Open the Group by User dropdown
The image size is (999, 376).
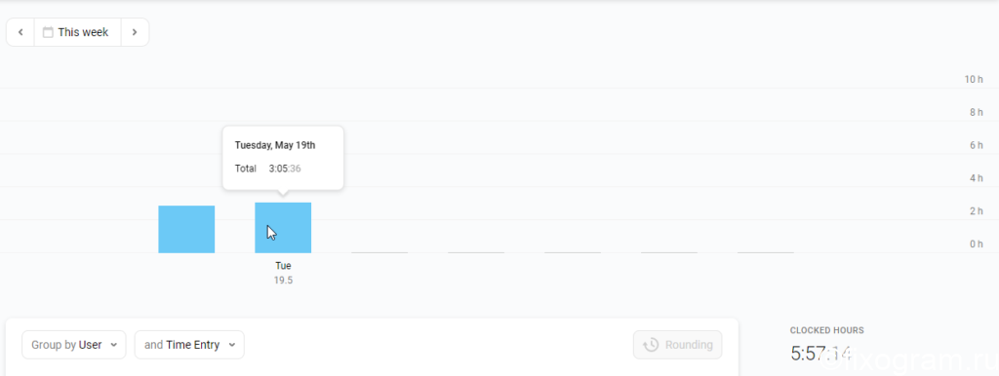point(74,345)
